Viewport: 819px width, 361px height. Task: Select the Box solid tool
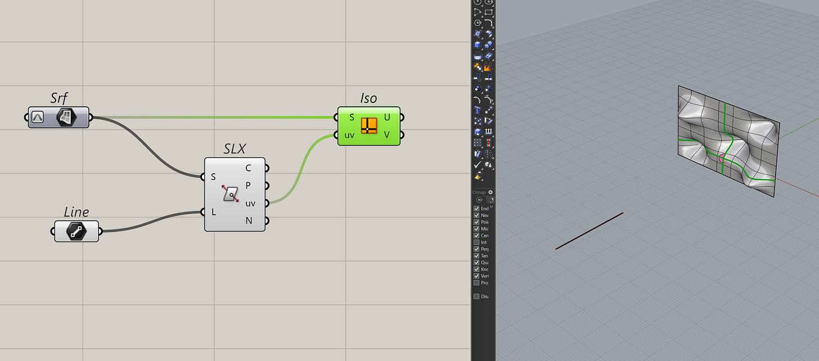click(477, 44)
